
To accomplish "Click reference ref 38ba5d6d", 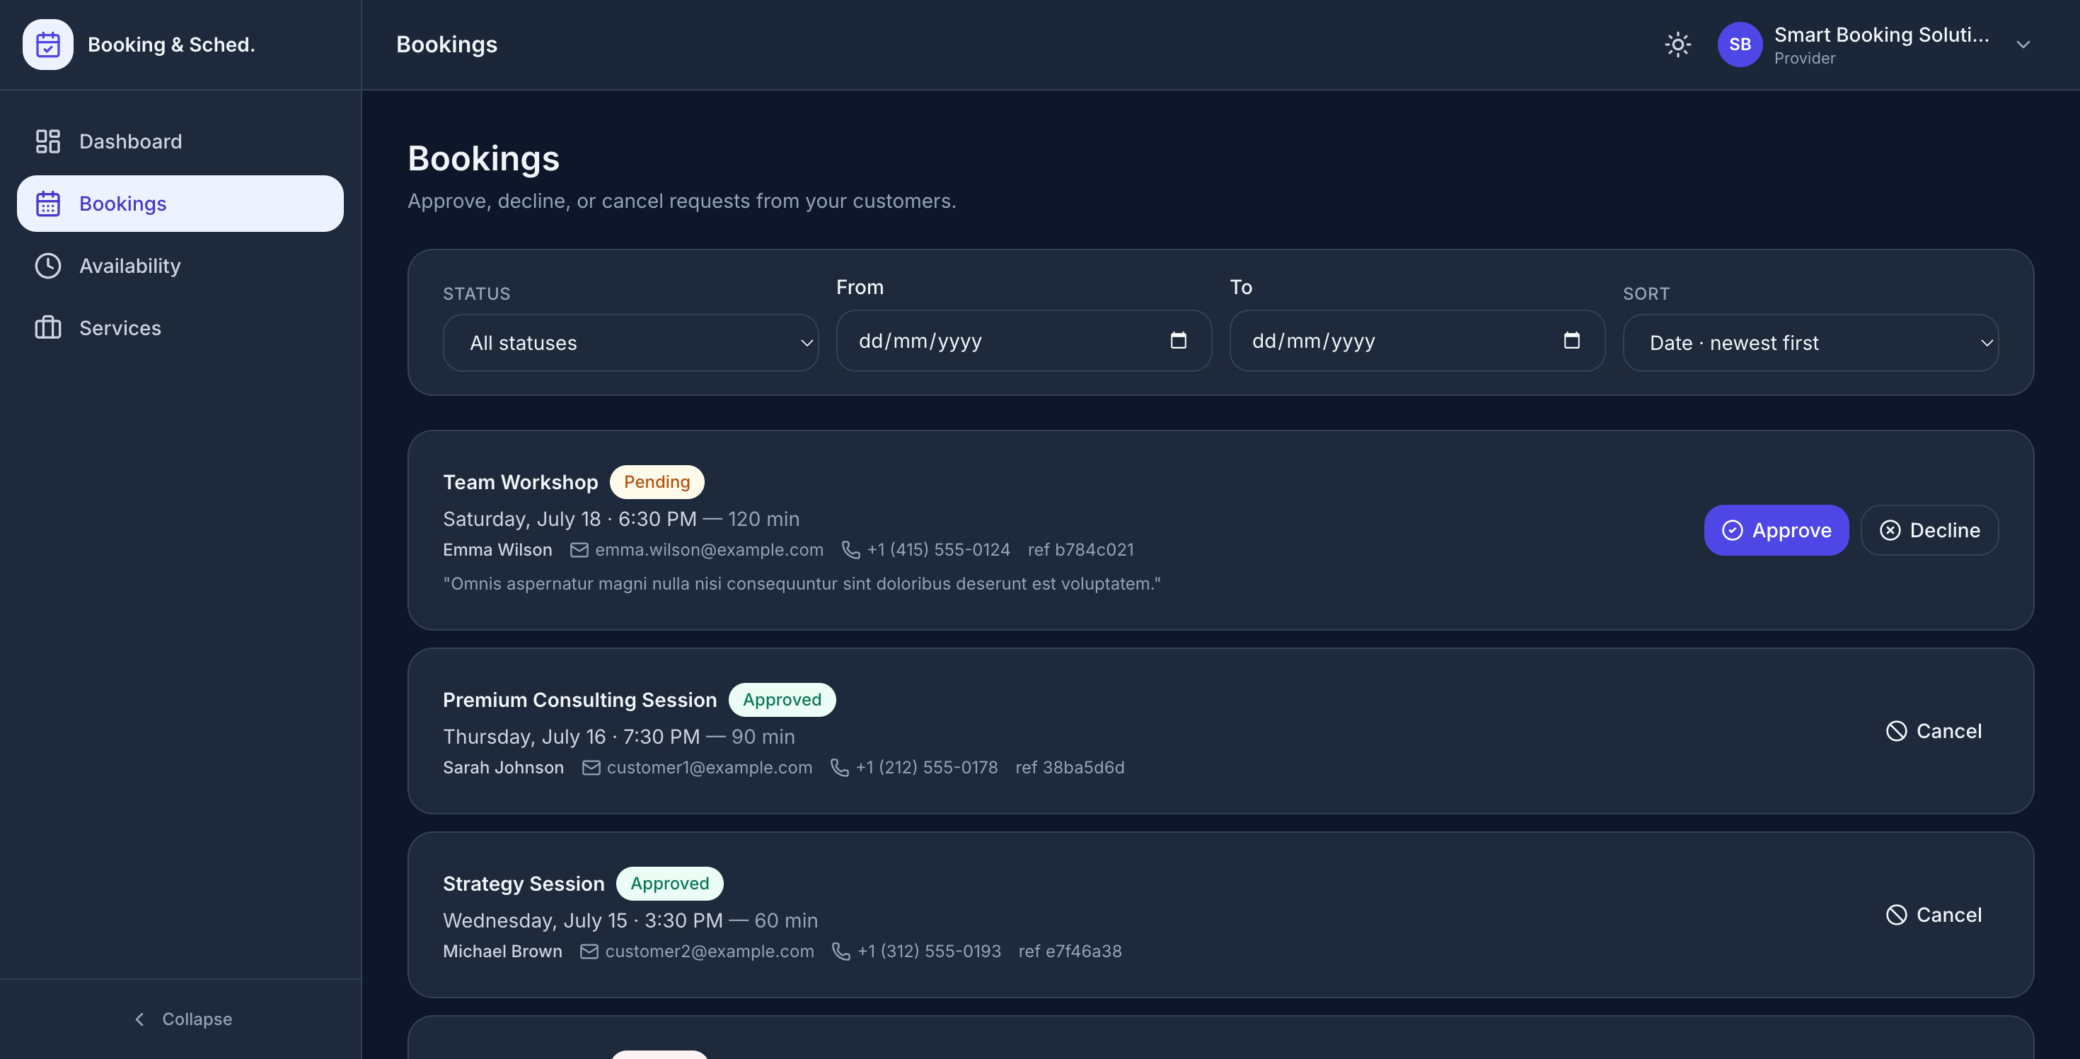I will (1070, 767).
